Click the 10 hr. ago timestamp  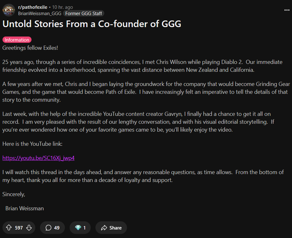[62, 7]
